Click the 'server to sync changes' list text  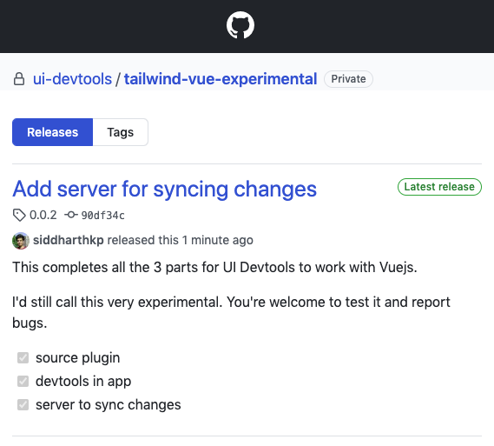pos(109,405)
